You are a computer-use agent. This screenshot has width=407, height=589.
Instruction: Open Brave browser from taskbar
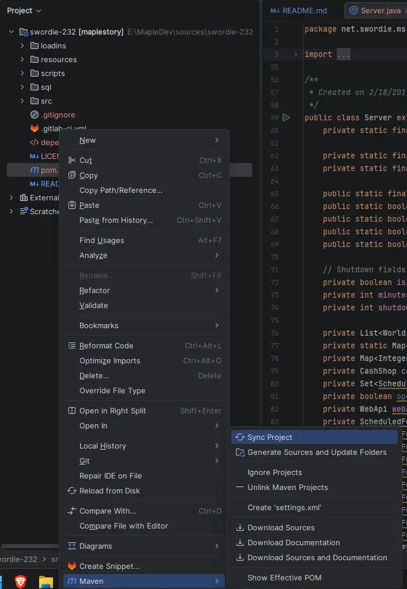pyautogui.click(x=21, y=582)
